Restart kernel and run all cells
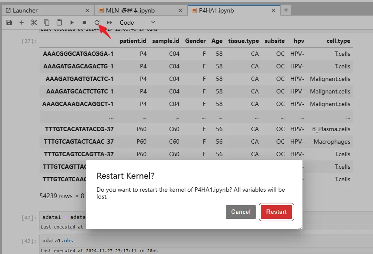The image size is (373, 254). [x=109, y=23]
